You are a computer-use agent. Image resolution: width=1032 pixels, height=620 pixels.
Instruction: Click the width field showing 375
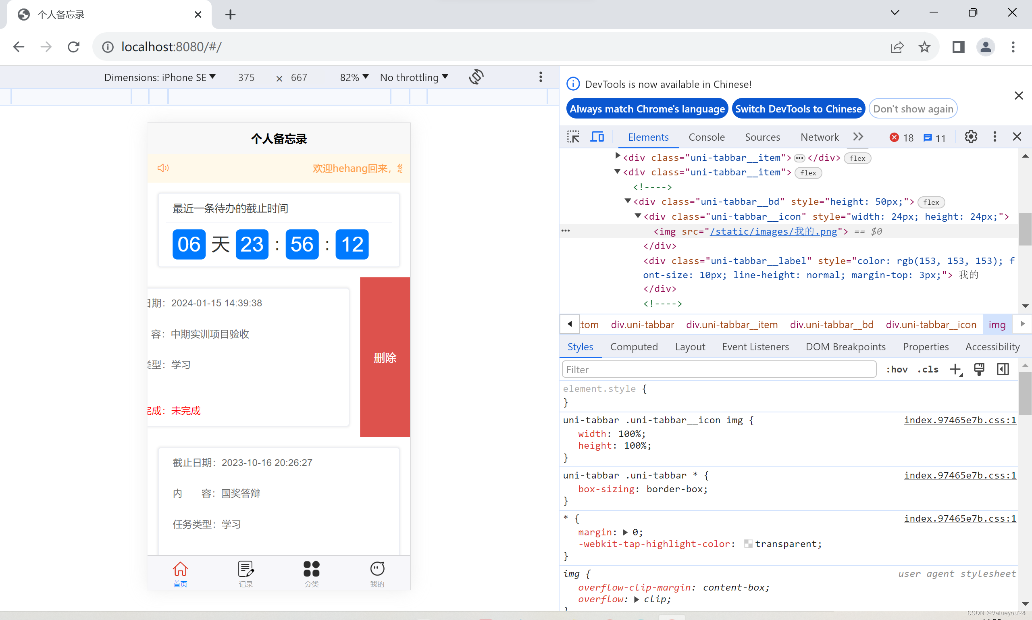(x=246, y=77)
